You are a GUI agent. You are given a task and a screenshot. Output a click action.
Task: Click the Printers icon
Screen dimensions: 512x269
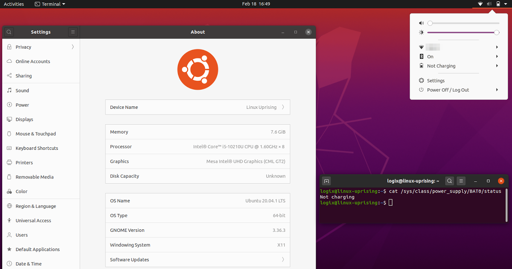coord(9,163)
